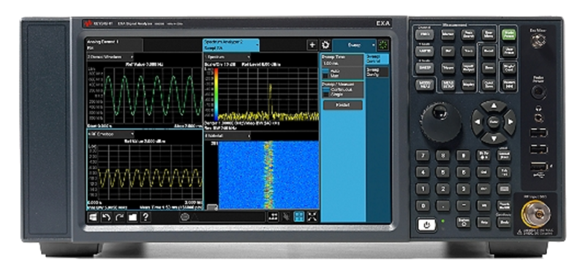
Task: Open the Sweep Config side tab
Action: tap(377, 72)
